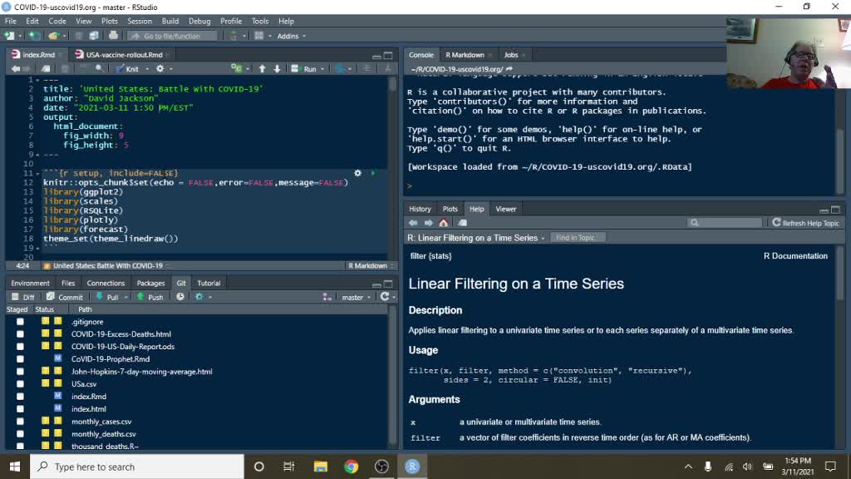Stage the monthly_cases.csv checkbox

[x=20, y=422]
